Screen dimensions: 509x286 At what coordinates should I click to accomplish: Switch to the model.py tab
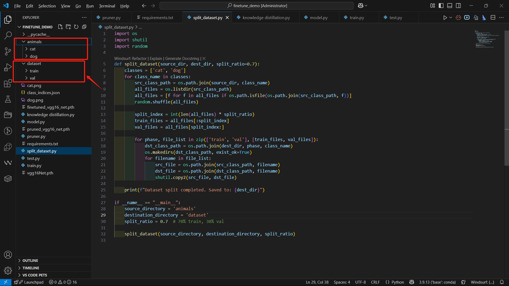click(319, 17)
